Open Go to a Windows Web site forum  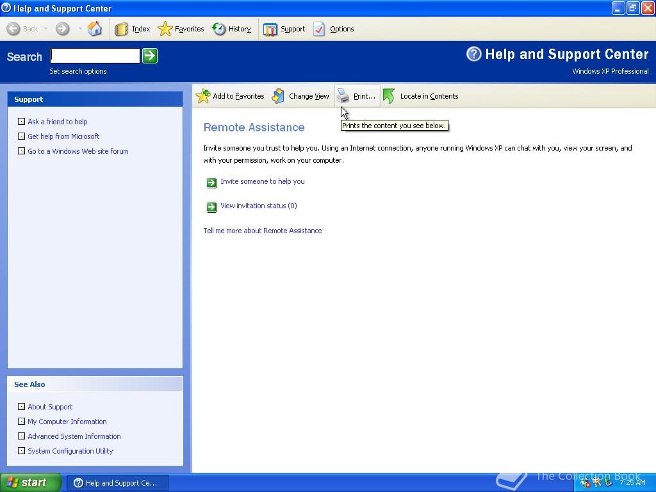click(x=78, y=151)
